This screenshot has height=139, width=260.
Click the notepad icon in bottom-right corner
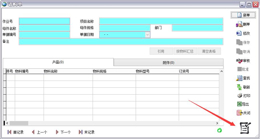[x=245, y=128]
